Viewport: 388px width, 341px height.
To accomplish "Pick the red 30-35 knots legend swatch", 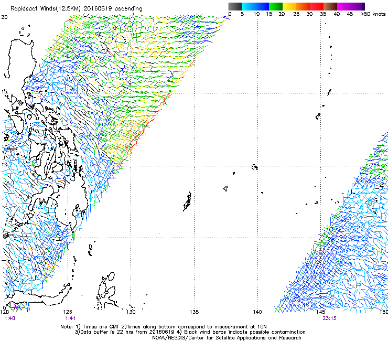I will click(x=317, y=6).
